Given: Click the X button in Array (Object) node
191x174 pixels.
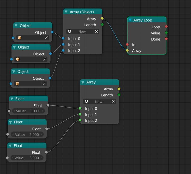Looking at the screenshot, I should pos(96,31).
